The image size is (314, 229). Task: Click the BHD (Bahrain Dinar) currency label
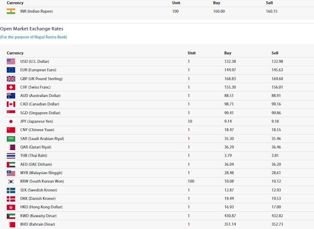click(37, 224)
